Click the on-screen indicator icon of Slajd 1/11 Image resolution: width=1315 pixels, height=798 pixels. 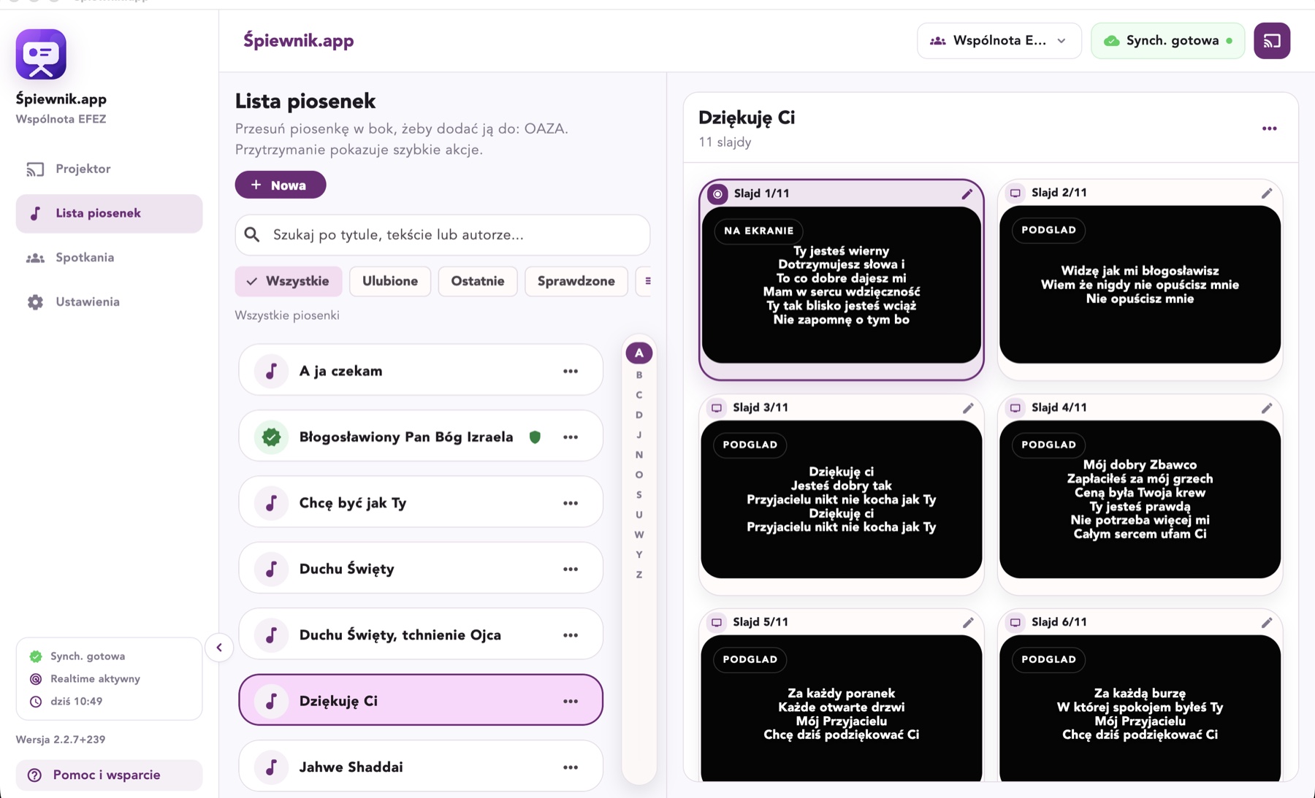click(717, 193)
